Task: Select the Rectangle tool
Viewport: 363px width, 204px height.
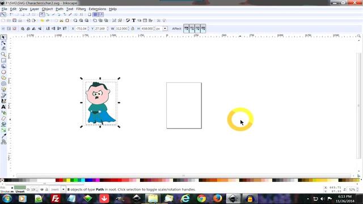Action: coord(3,61)
